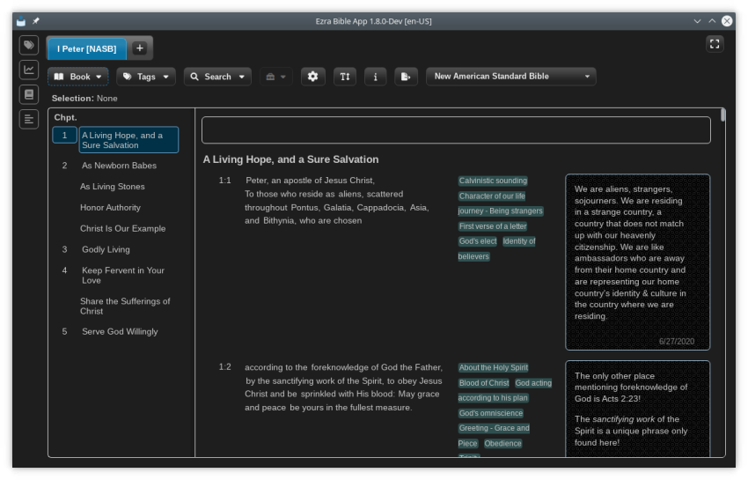Add a new tab with plus button
The image size is (748, 480).
point(139,48)
